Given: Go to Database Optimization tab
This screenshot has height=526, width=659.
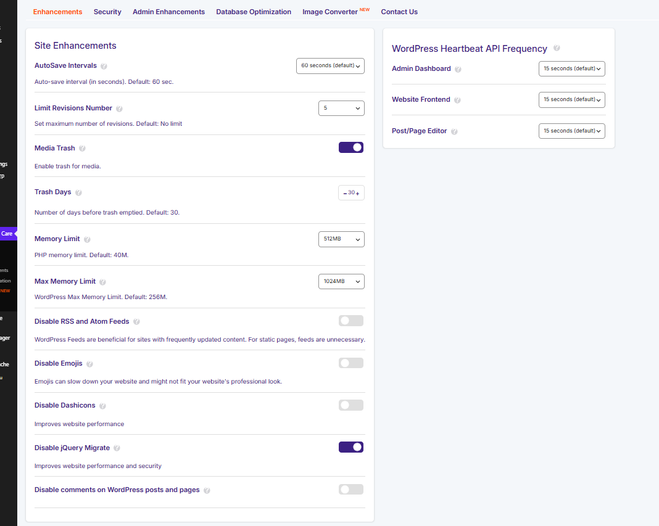Looking at the screenshot, I should (x=254, y=12).
